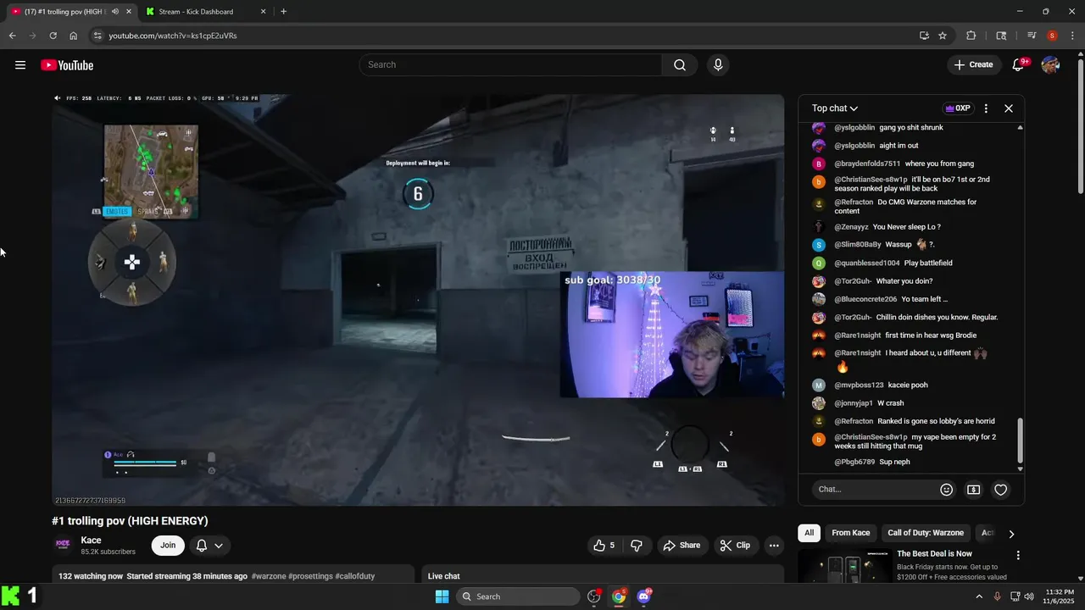
Task: Expand the Top chat mode dropdown
Action: [x=835, y=108]
